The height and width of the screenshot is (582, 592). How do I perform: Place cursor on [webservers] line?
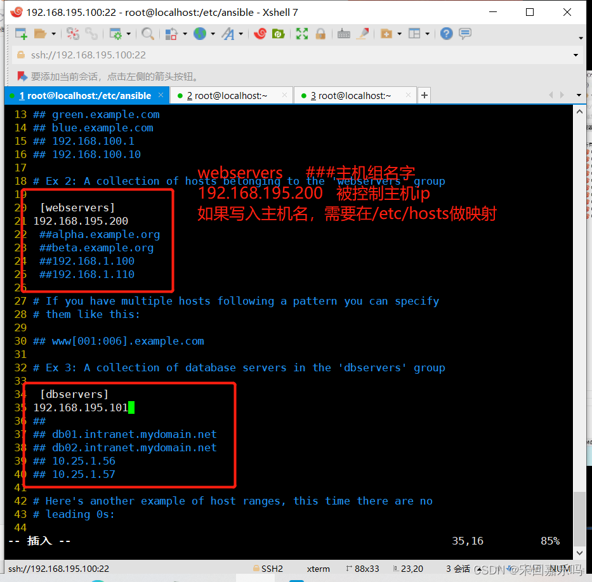coord(77,208)
